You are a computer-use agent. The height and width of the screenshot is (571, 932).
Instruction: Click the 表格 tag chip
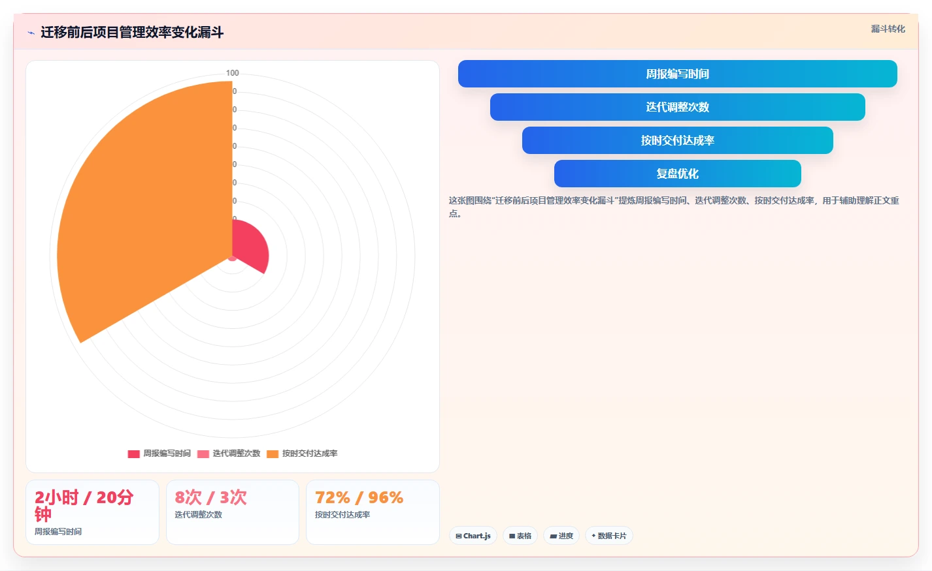520,536
